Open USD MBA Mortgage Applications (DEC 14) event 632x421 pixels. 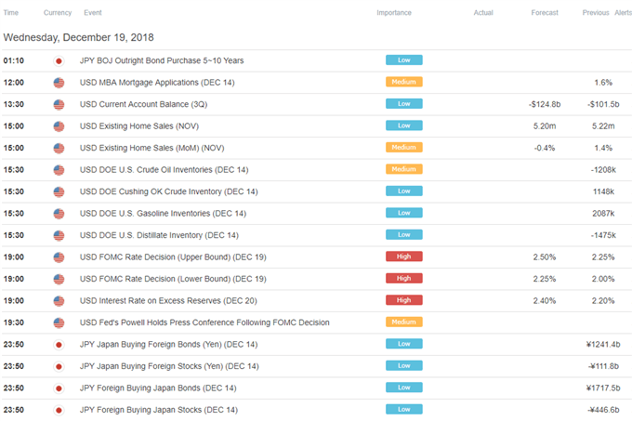tap(157, 83)
